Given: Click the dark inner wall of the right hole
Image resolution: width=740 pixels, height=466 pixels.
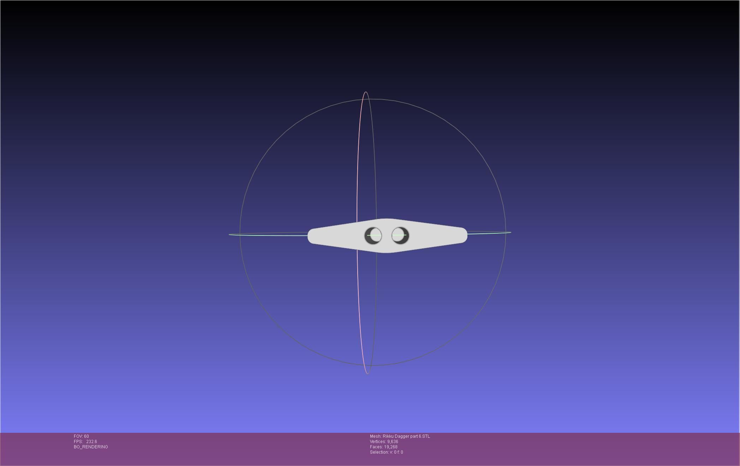Looking at the screenshot, I should point(406,238).
